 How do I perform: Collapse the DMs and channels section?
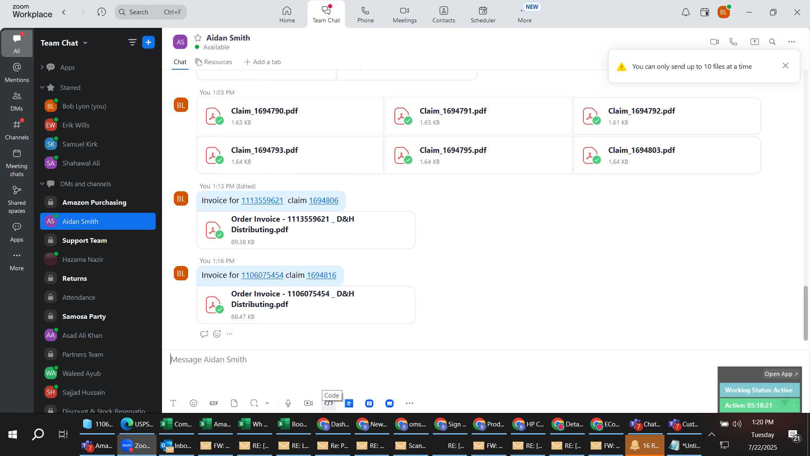pos(42,184)
